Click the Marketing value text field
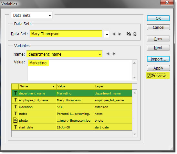The width and height of the screenshot is (177, 154). (80, 70)
